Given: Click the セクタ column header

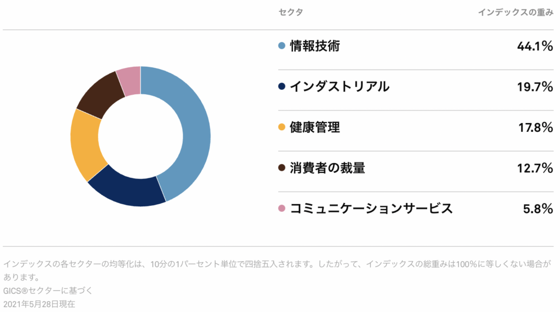Looking at the screenshot, I should (291, 12).
